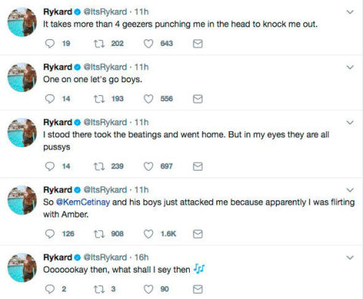Retweet the 'took the beatings' tweet

(99, 166)
